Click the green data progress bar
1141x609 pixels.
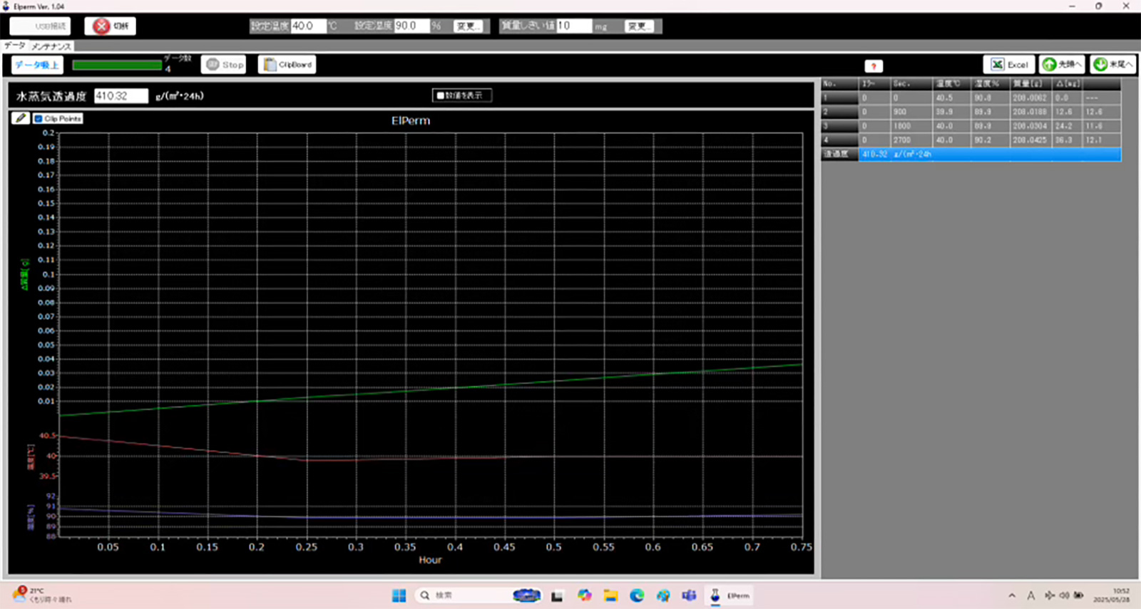point(117,65)
